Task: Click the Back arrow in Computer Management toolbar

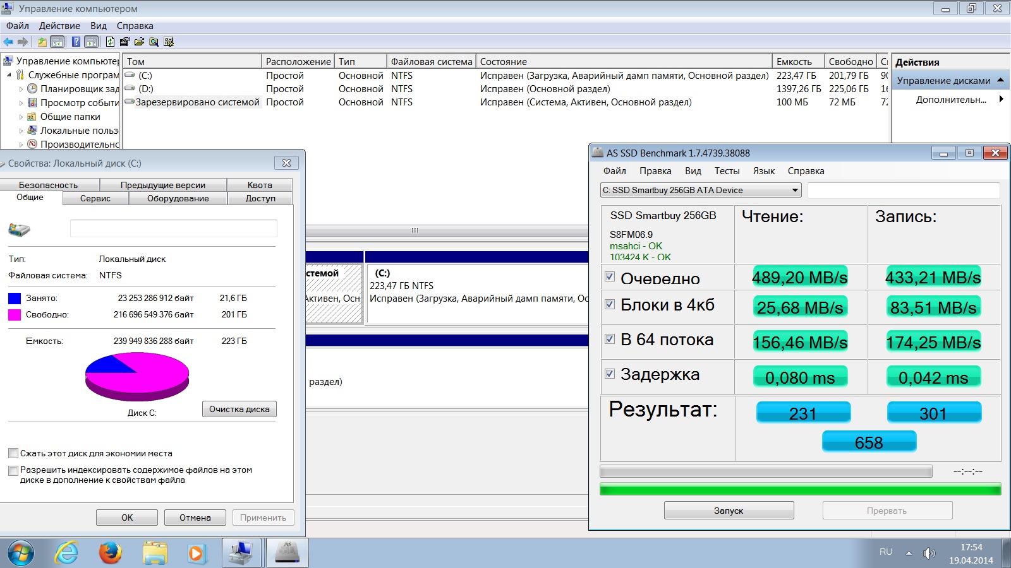Action: [8, 42]
